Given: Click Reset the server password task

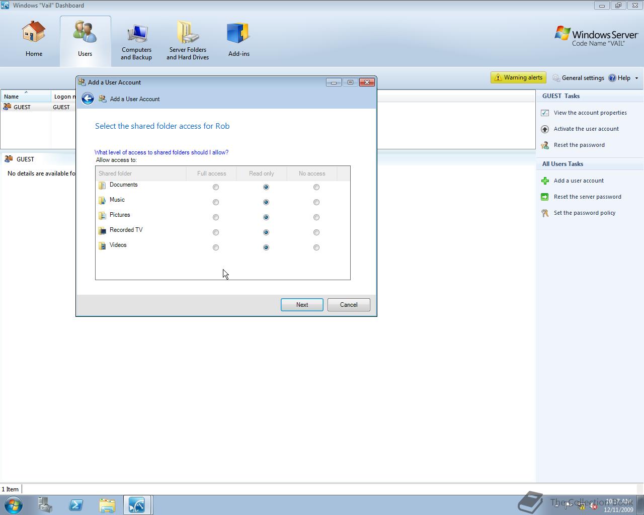Looking at the screenshot, I should tap(587, 197).
